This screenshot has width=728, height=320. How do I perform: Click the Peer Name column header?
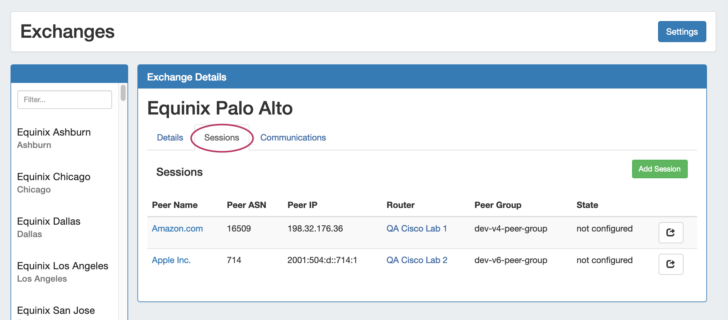point(175,205)
